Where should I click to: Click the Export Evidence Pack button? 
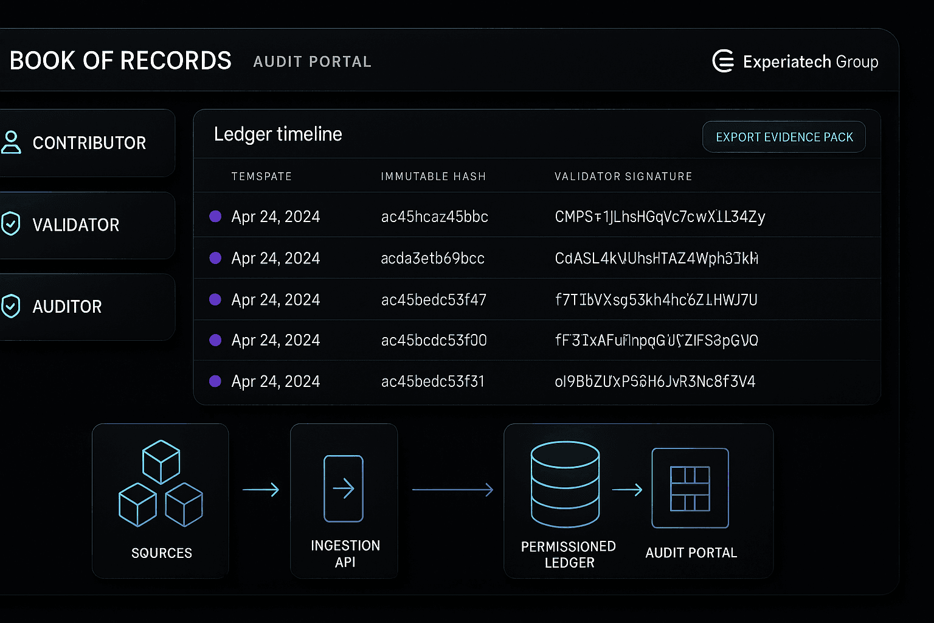click(x=783, y=136)
